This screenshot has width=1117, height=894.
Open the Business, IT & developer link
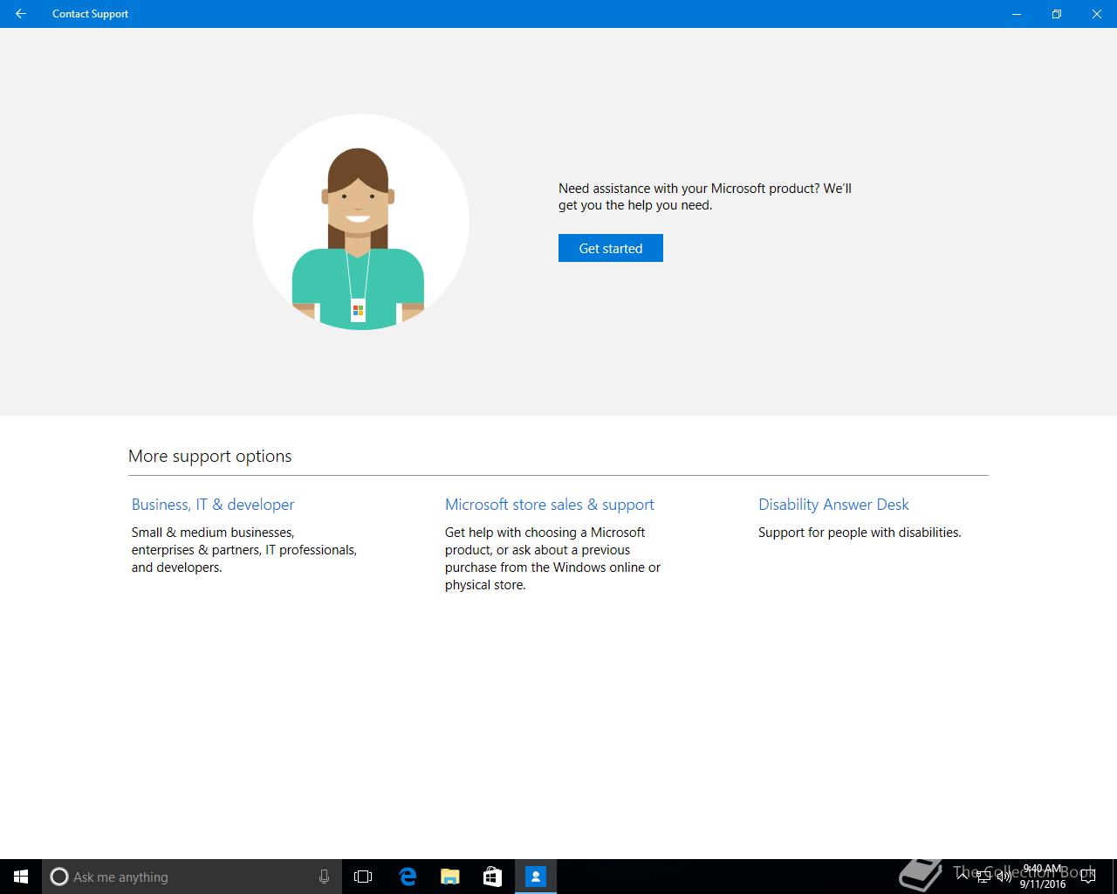tap(213, 505)
